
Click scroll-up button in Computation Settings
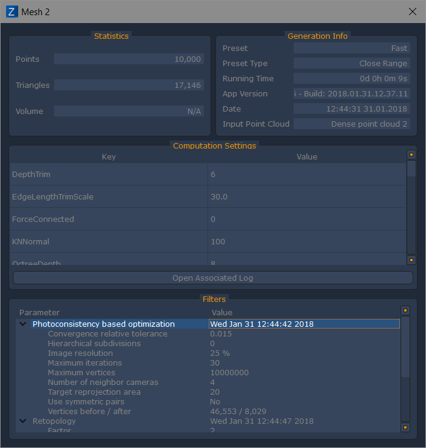coord(411,155)
